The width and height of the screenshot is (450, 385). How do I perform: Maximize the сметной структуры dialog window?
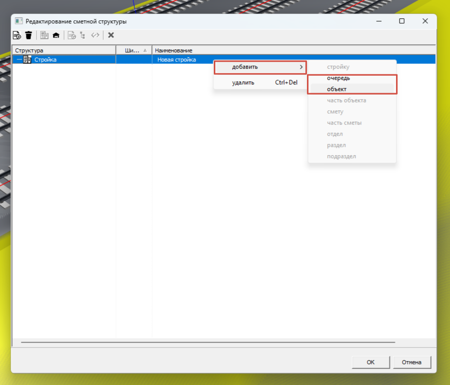[402, 21]
